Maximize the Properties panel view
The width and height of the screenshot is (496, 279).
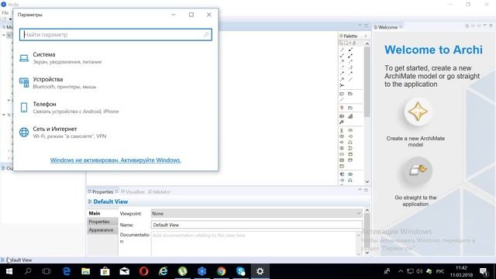click(x=366, y=190)
